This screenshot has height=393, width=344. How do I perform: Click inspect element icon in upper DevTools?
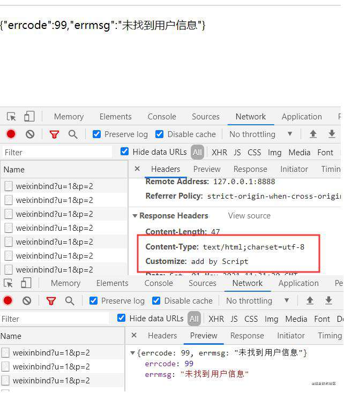11,117
